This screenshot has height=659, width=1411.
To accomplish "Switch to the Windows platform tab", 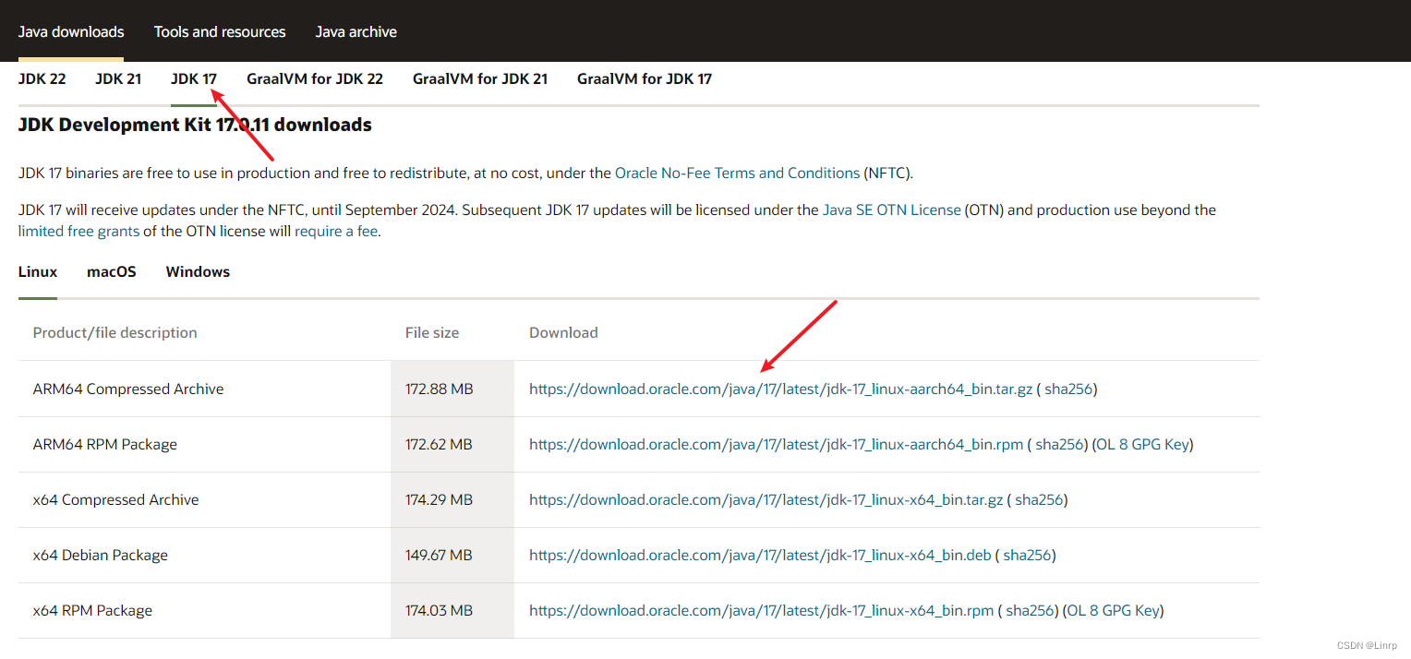I will [x=198, y=271].
